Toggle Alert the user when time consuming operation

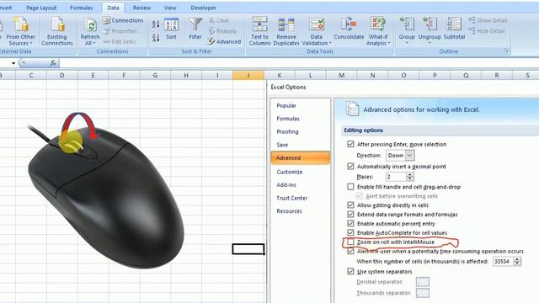pyautogui.click(x=350, y=251)
